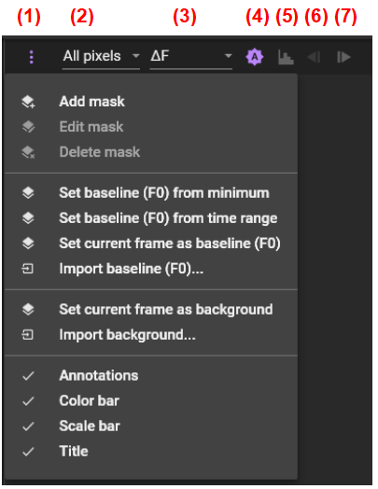
Task: Toggle the Scale bar checkmark option
Action: point(151,426)
